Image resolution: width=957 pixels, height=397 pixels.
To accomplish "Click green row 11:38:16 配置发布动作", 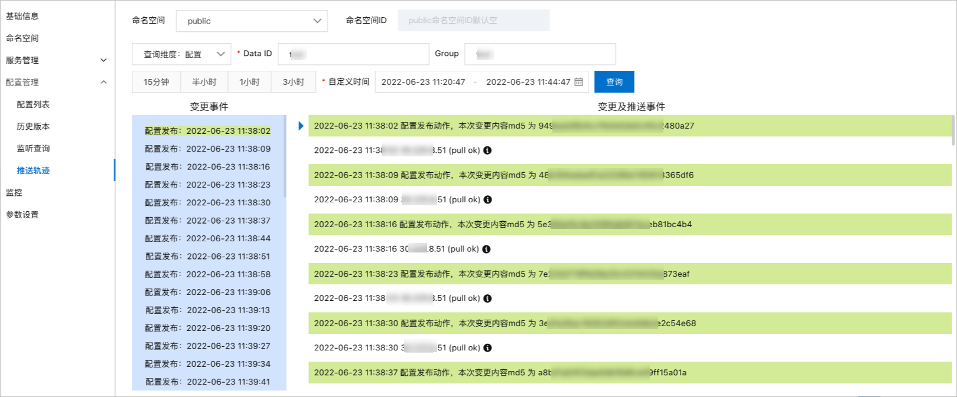I will [630, 224].
